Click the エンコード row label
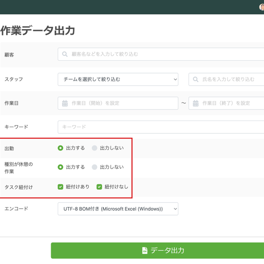The width and height of the screenshot is (264, 264). 16,209
